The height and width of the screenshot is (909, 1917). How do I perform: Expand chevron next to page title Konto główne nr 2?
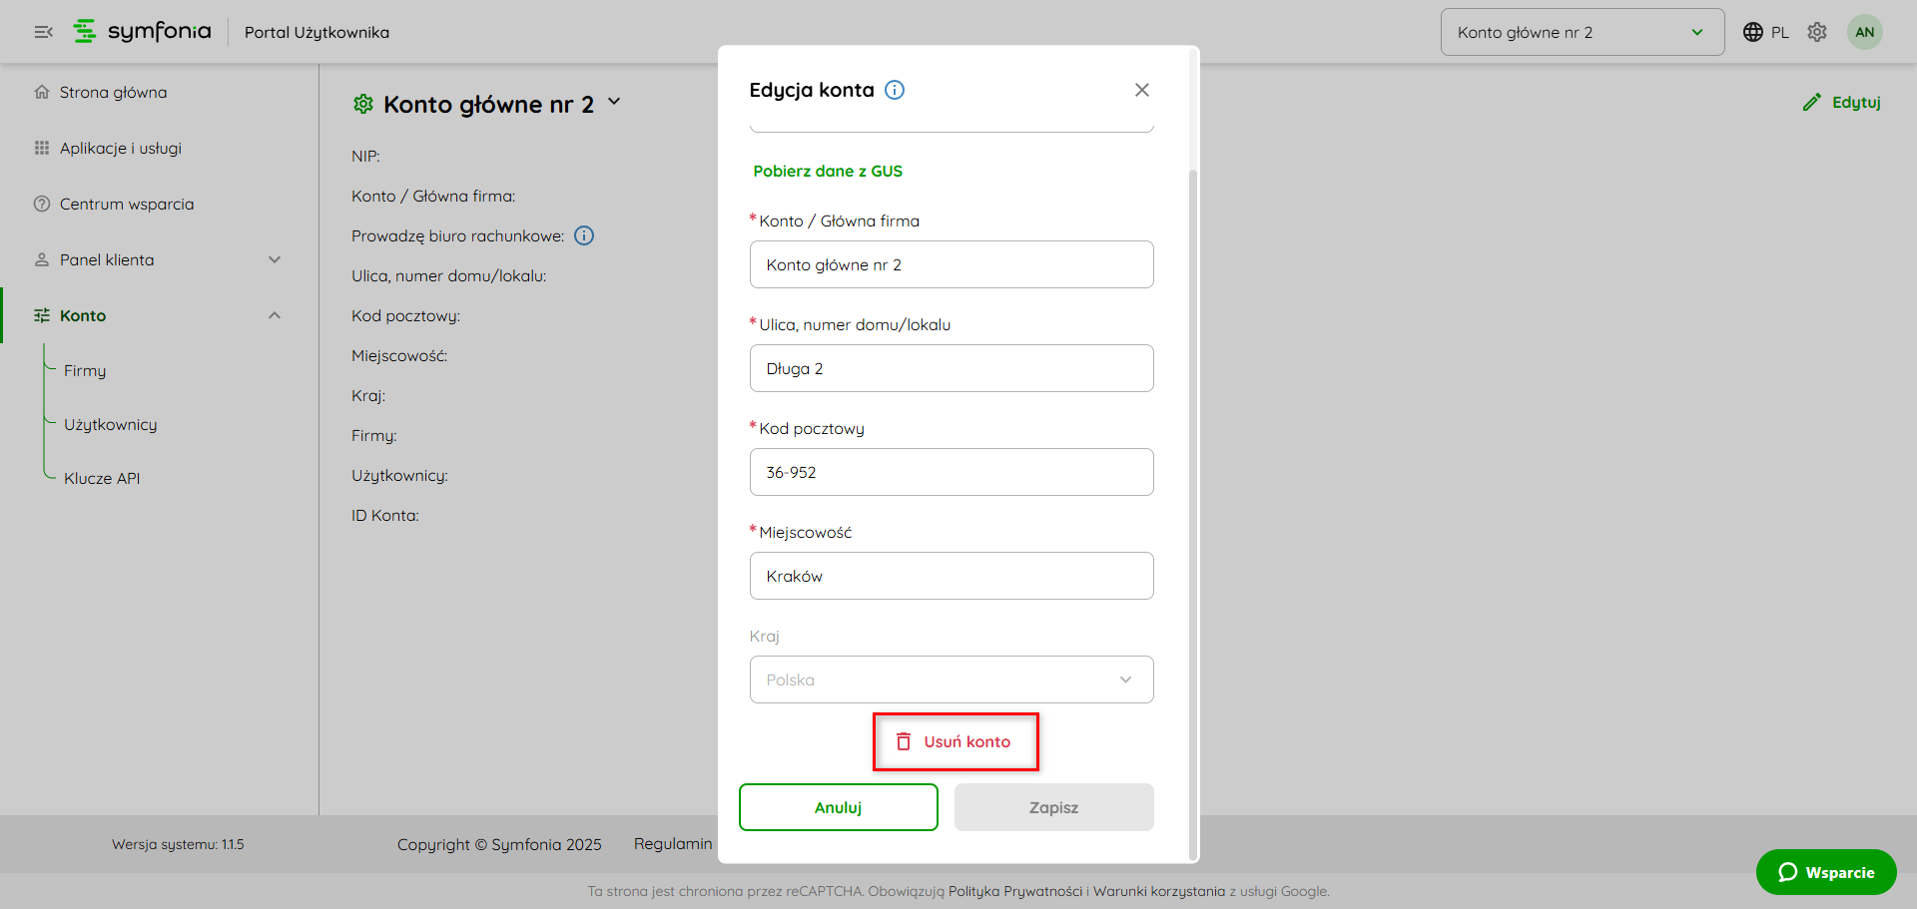(x=614, y=102)
